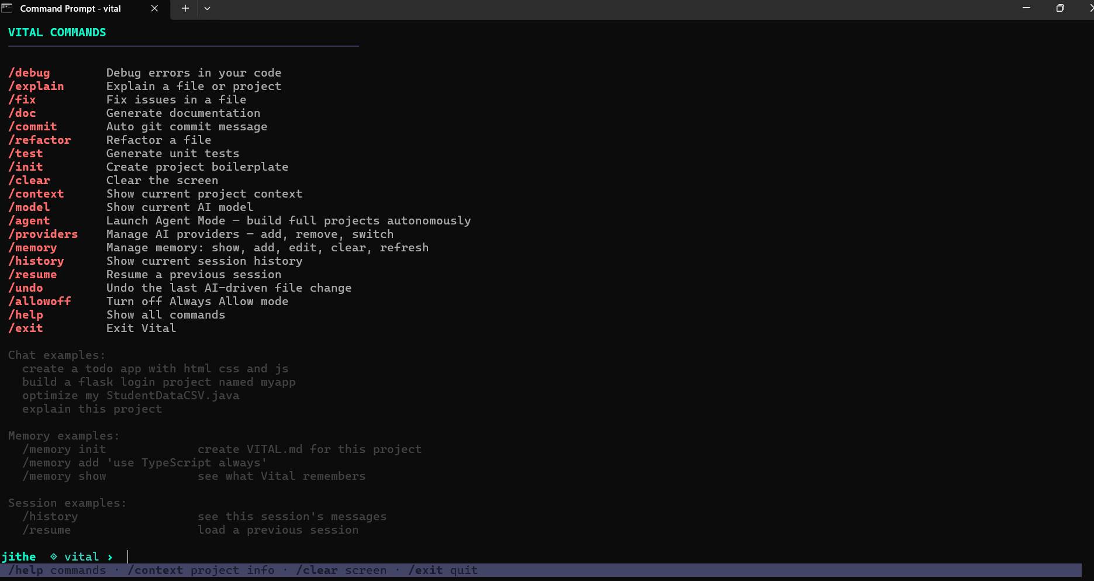The width and height of the screenshot is (1094, 581).
Task: Expand the /resume session example
Action: pyautogui.click(x=47, y=530)
